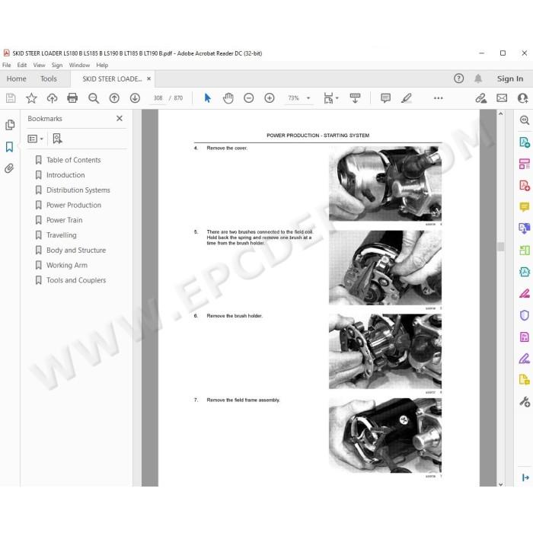Send file by email envelope icon
This screenshot has width=533, height=533.
coord(502,98)
